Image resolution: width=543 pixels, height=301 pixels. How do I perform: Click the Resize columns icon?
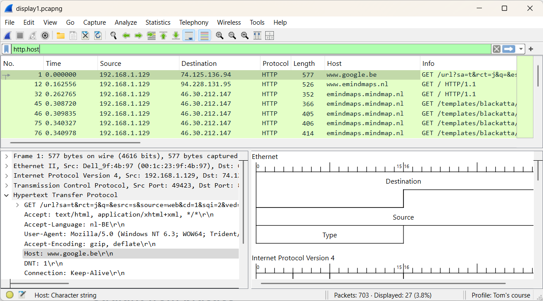pos(257,36)
